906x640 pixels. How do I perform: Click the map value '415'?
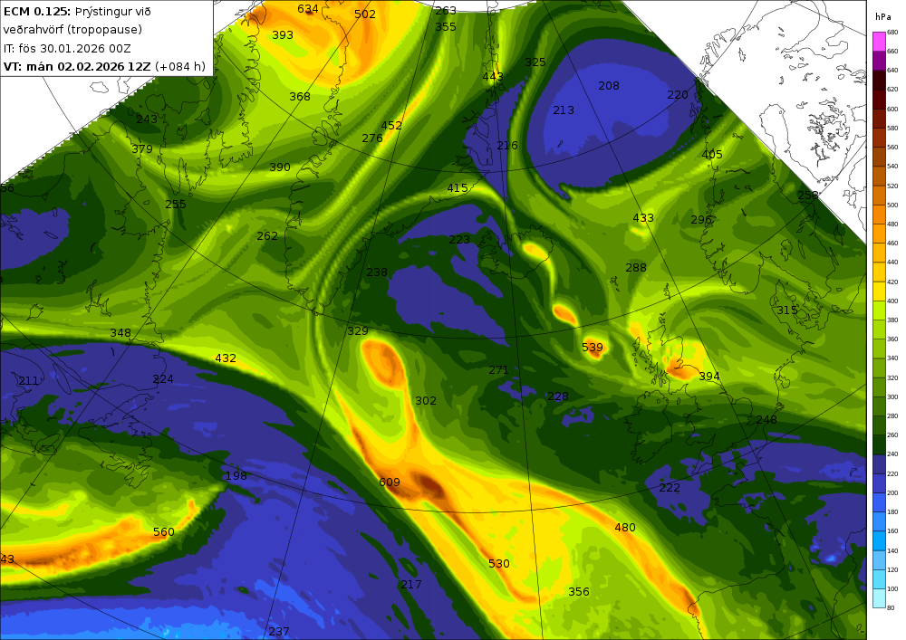tap(457, 188)
